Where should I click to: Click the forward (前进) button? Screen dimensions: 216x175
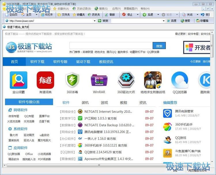tap(167, 15)
